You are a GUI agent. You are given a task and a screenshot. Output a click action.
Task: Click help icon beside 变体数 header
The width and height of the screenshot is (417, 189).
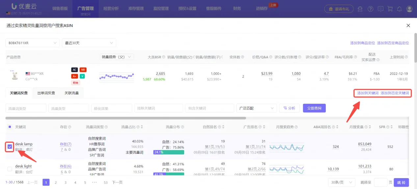pyautogui.click(x=243, y=57)
